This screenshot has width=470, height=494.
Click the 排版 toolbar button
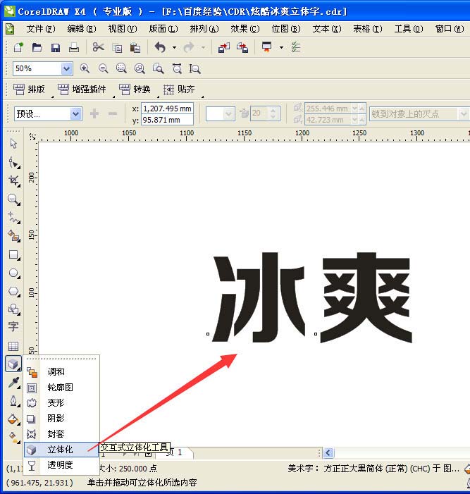click(x=30, y=89)
